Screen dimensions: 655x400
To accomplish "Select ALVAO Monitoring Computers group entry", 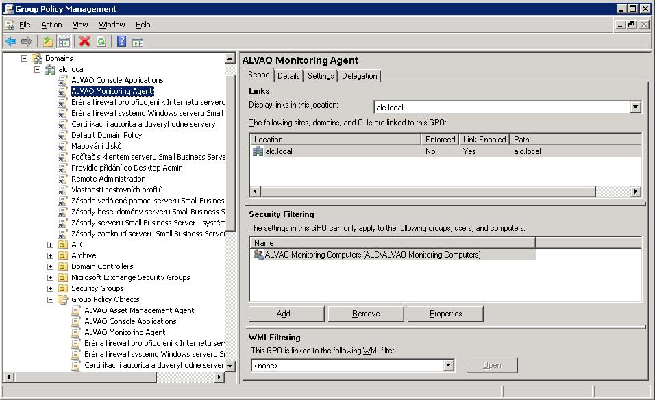I will click(372, 255).
